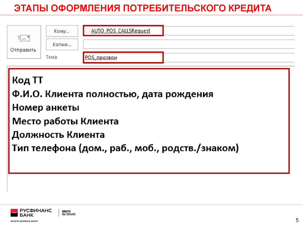Click the line 'Ф.И.О. Клиента полностью, дата рождения'
The image size is (303, 227).
point(113,94)
